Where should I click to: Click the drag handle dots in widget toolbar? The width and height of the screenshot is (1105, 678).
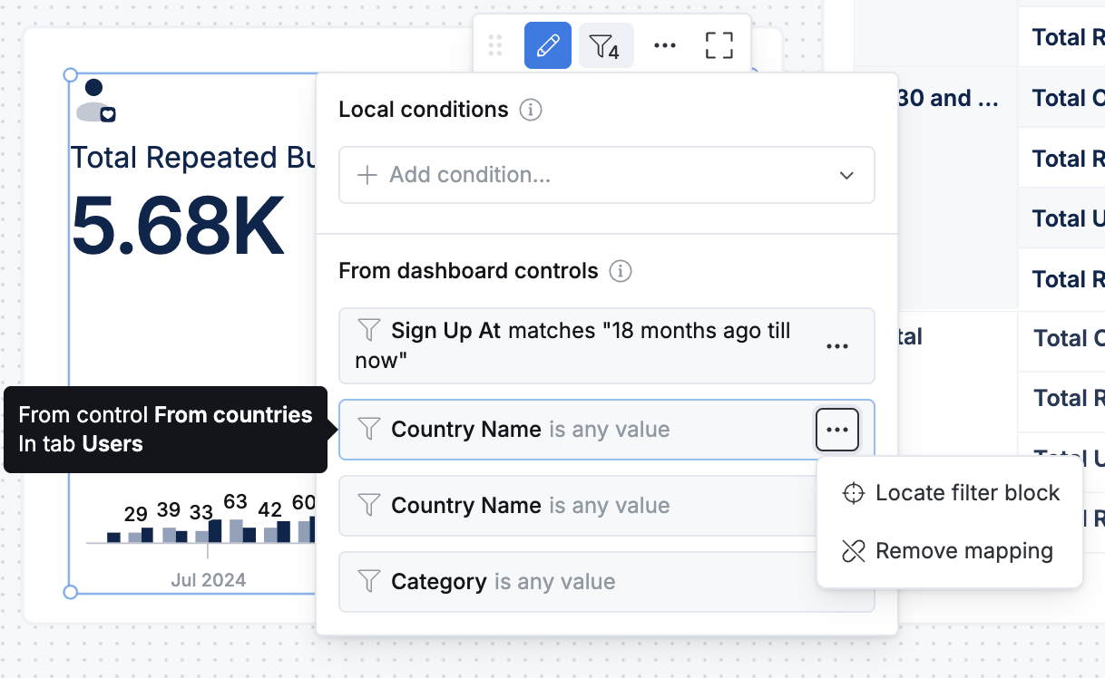click(495, 45)
